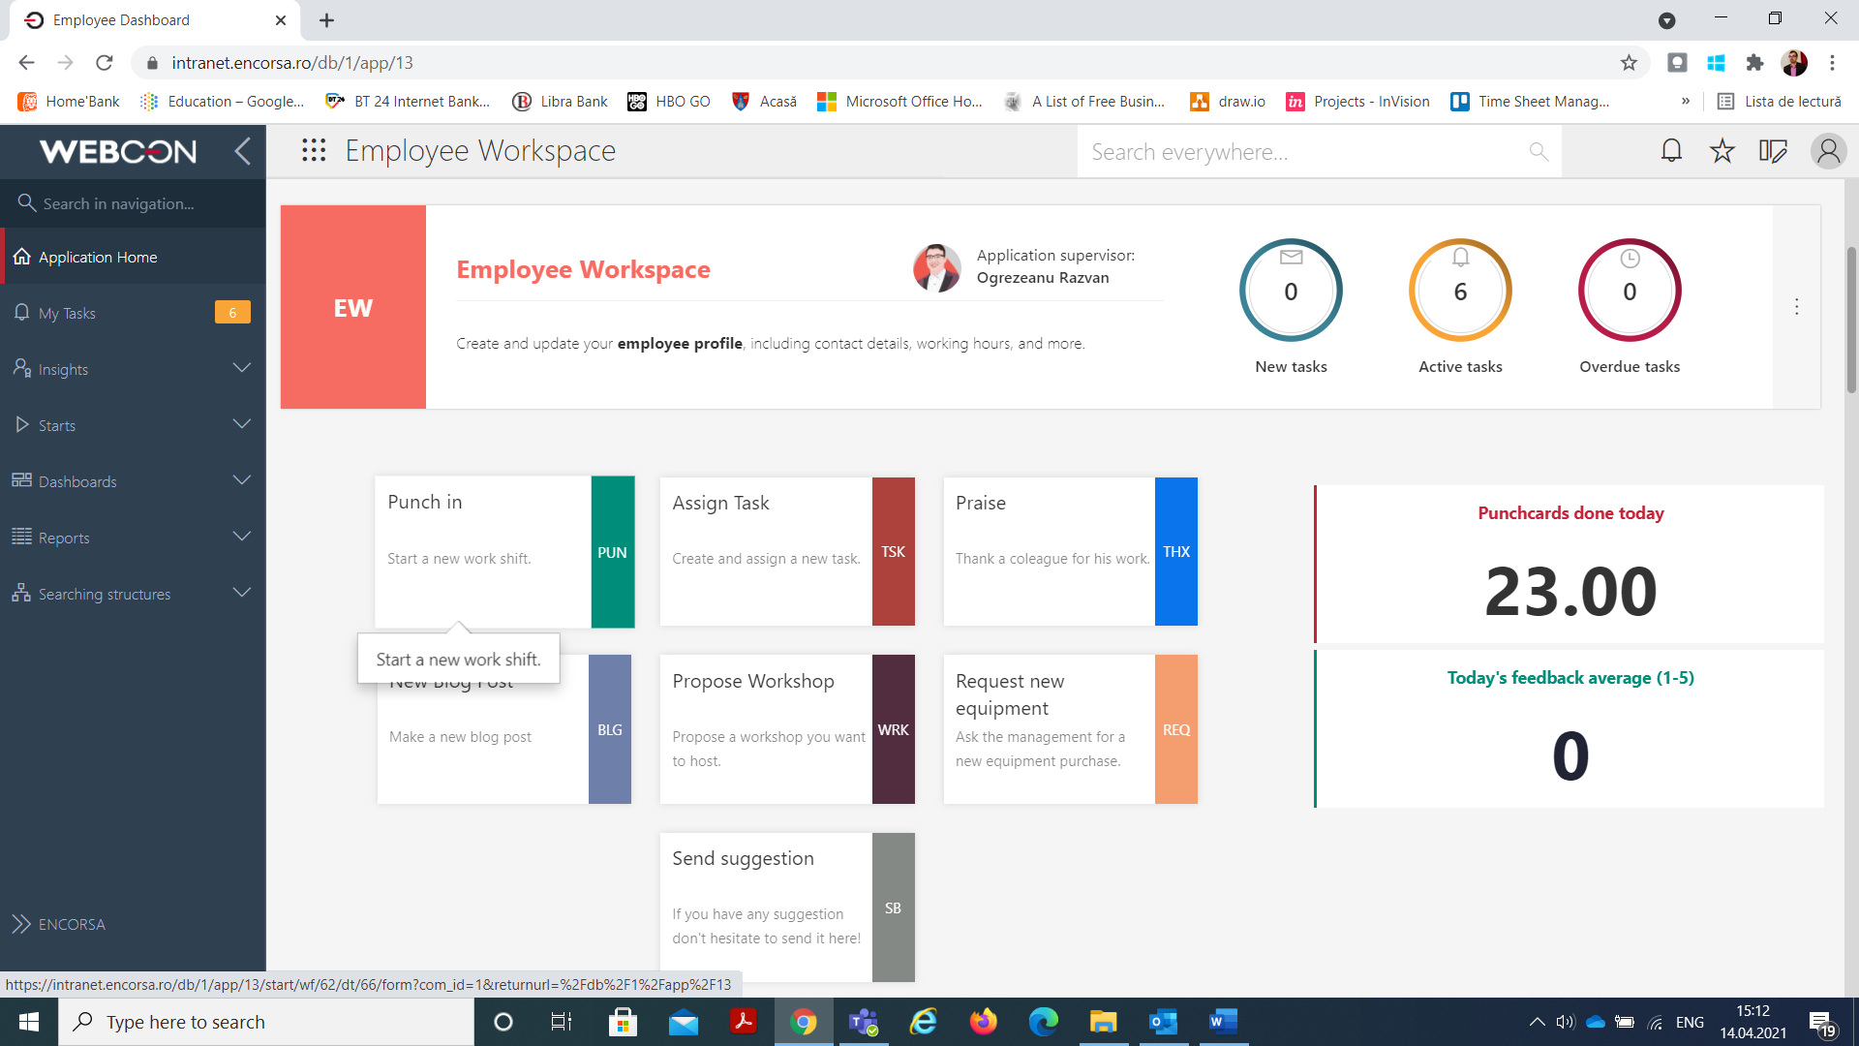Bookmark this page with the Chrome star

coord(1629,63)
